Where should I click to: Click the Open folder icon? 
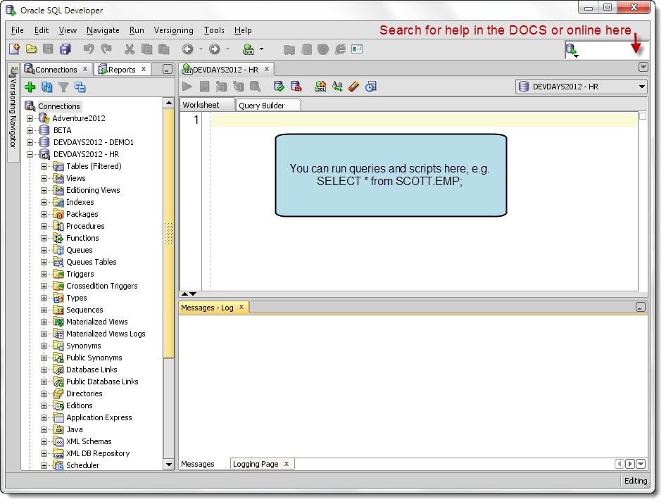pyautogui.click(x=31, y=49)
